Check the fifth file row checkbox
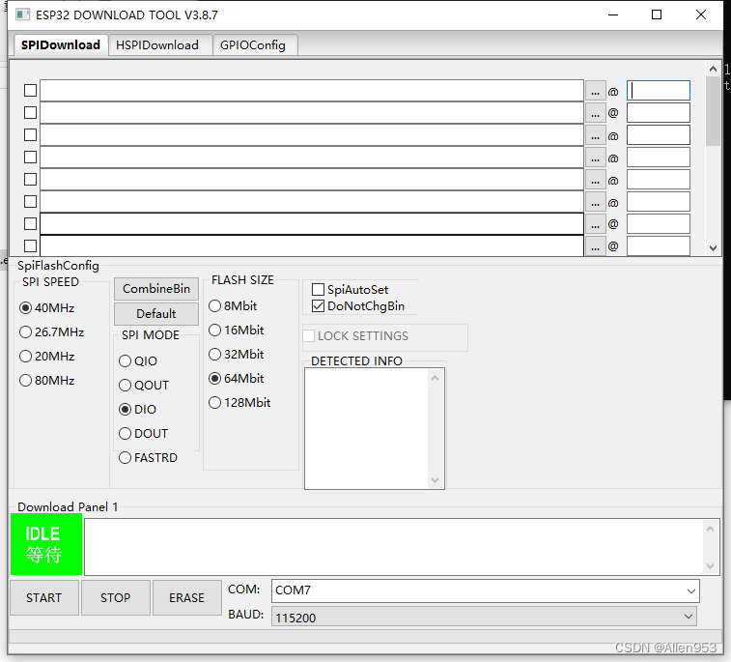Screen dimensions: 731x662 (30, 179)
